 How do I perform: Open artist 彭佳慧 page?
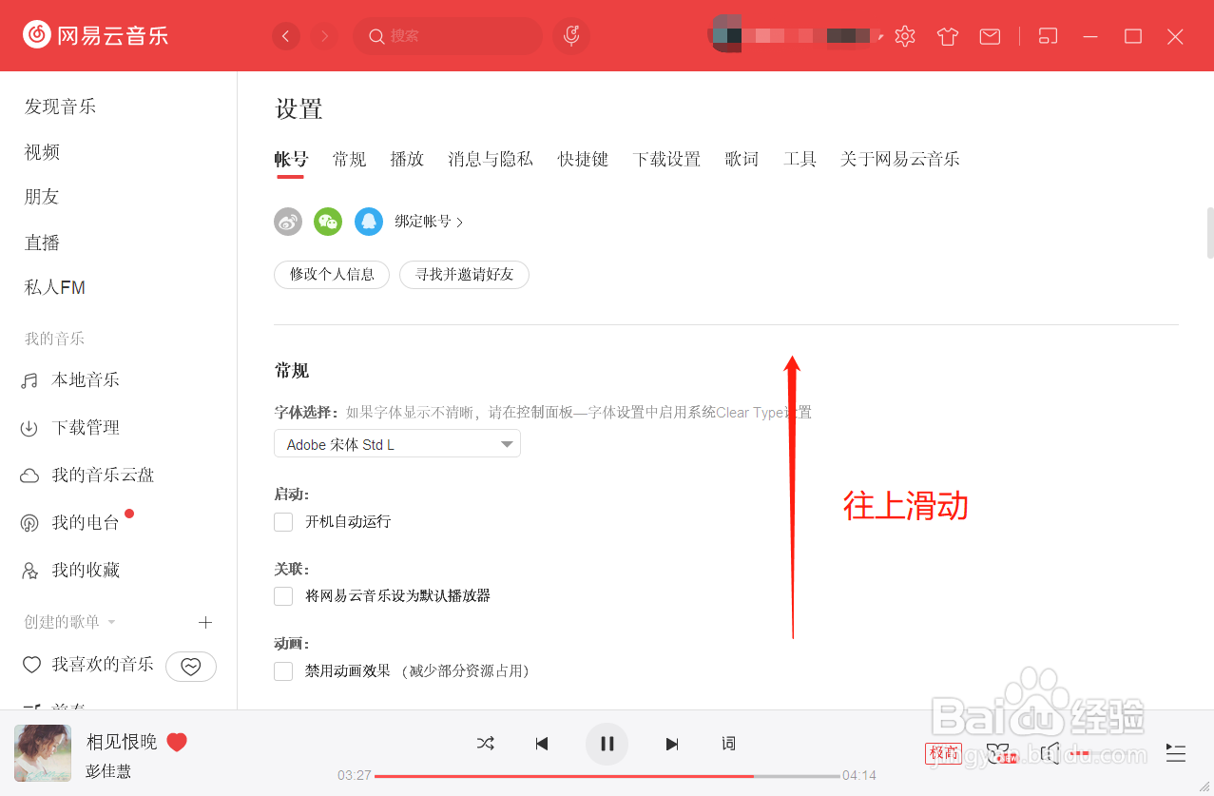pos(108,771)
